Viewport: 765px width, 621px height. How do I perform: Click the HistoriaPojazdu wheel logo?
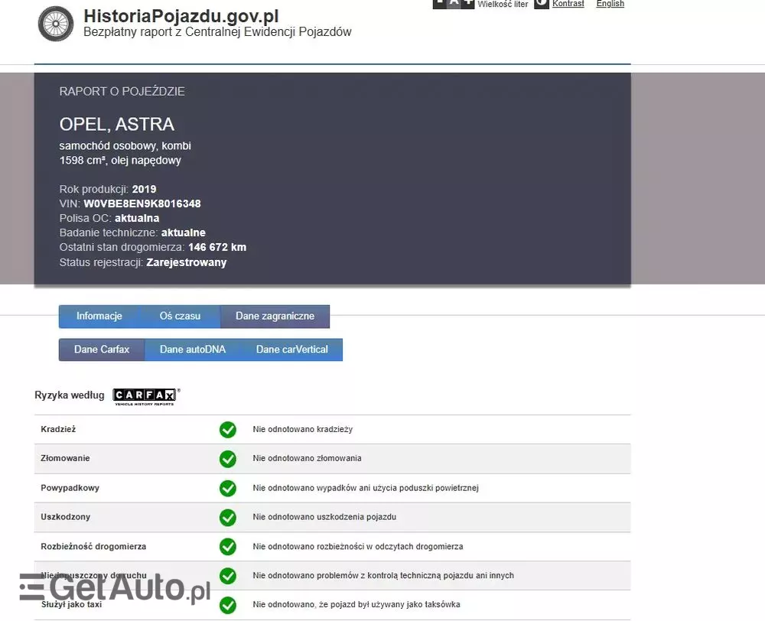click(55, 24)
